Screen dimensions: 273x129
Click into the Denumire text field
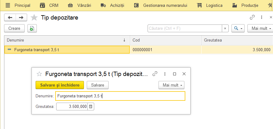120,96
